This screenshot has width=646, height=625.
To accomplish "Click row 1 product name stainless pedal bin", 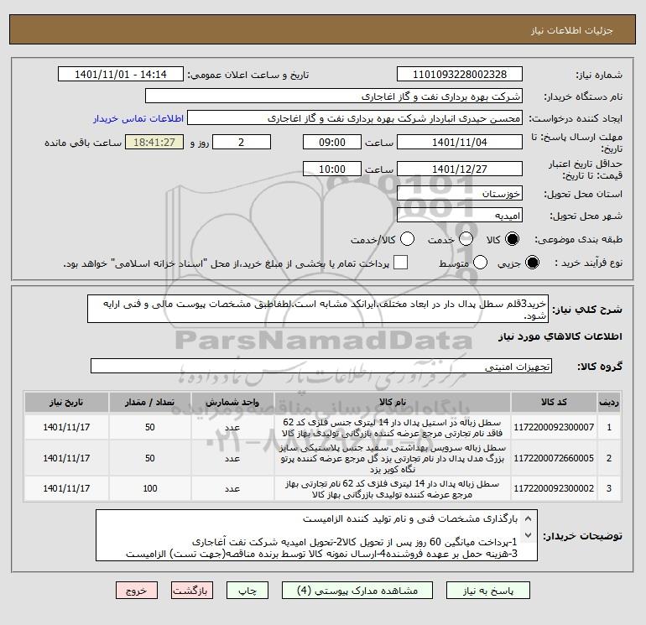I will [393, 428].
